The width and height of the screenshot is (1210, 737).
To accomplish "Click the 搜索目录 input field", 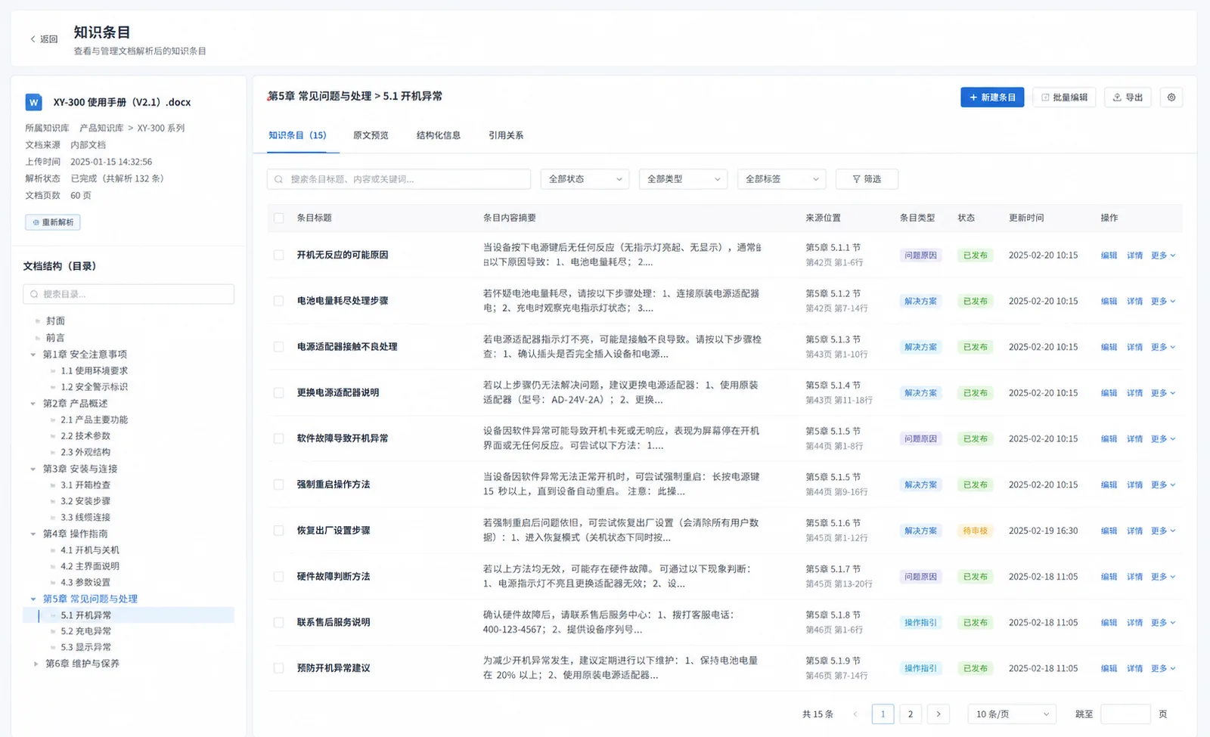I will [129, 294].
